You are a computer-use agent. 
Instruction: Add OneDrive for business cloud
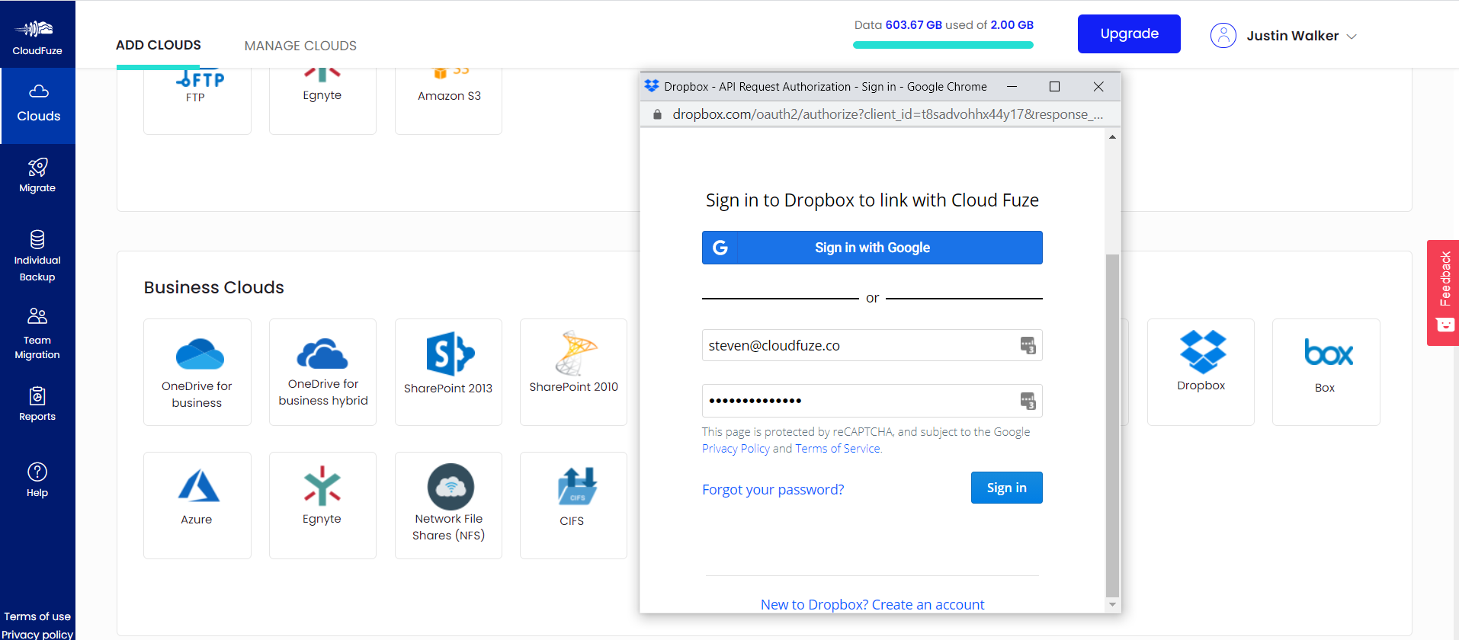pos(197,371)
